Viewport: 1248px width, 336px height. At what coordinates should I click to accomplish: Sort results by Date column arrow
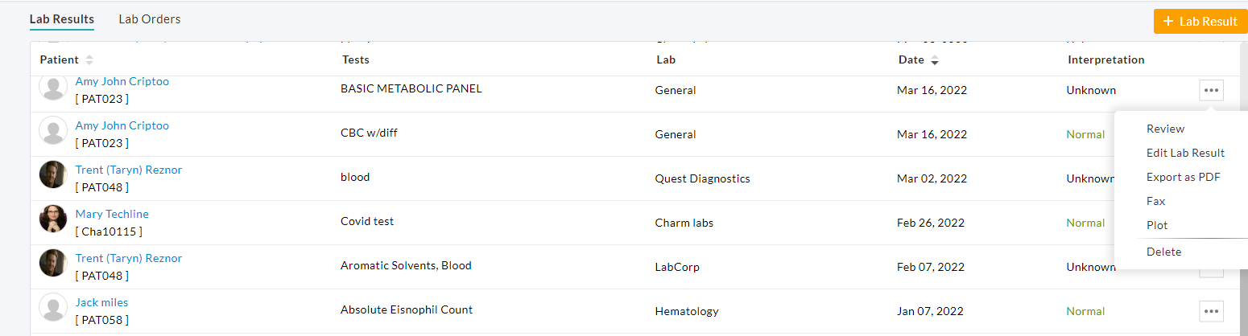pyautogui.click(x=935, y=60)
